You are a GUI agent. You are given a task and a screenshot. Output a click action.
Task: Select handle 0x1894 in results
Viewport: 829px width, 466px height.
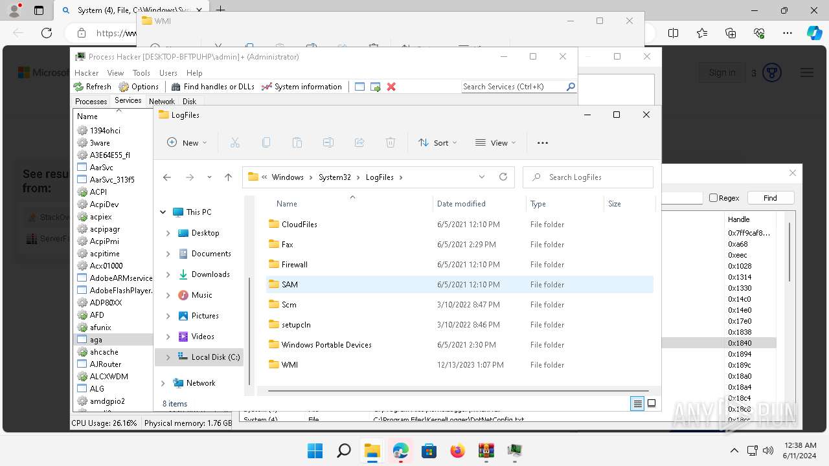[x=740, y=354]
